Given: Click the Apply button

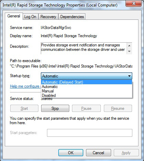Looking at the screenshot, I should [x=126, y=153].
